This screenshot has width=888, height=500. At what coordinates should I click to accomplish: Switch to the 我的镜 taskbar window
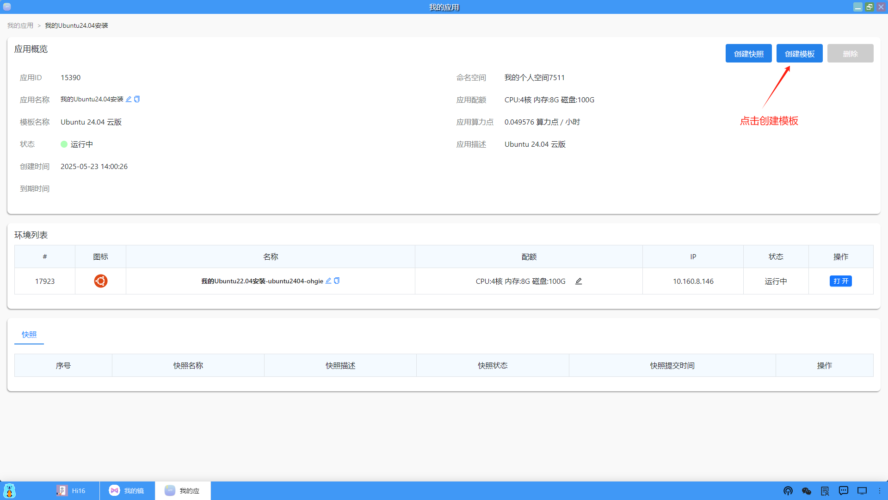(127, 491)
